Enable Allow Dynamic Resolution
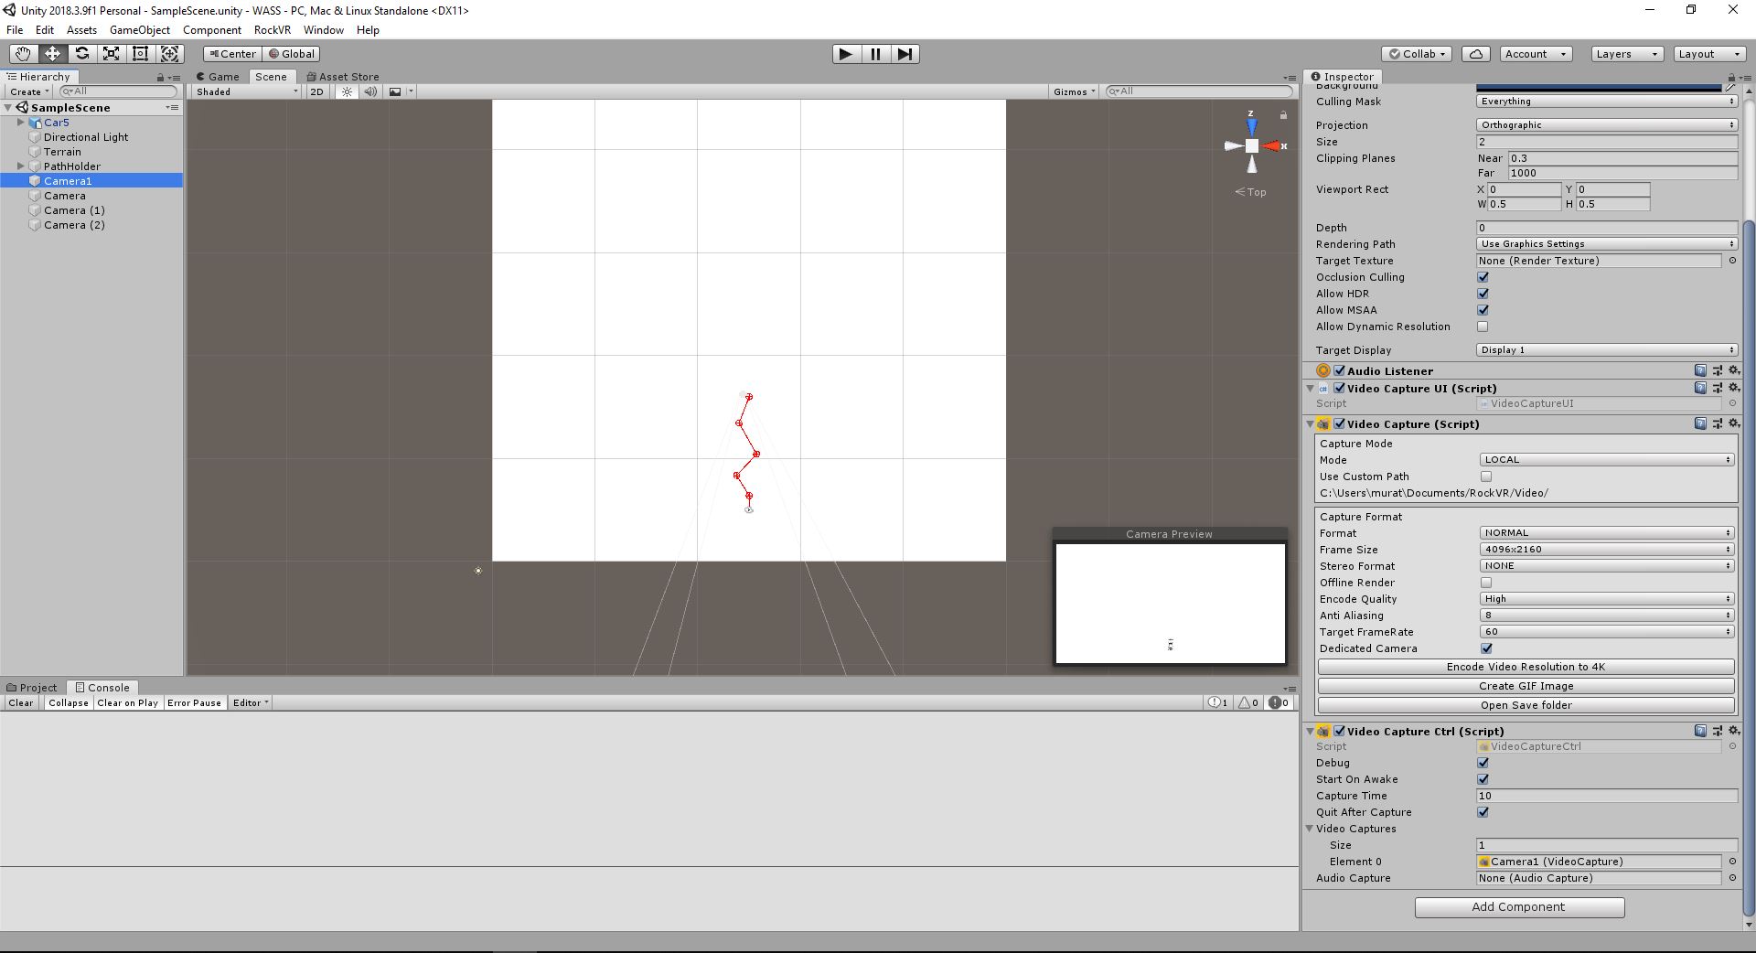 1483,327
